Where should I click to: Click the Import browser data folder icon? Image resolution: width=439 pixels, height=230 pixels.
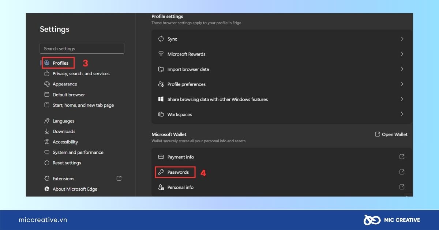point(161,69)
